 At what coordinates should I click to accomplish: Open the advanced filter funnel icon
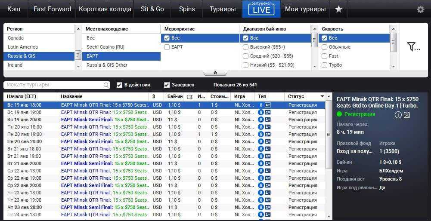(413, 47)
